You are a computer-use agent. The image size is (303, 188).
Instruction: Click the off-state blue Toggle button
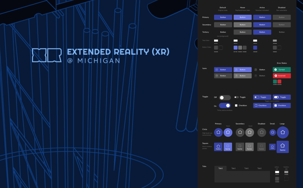click(x=262, y=97)
